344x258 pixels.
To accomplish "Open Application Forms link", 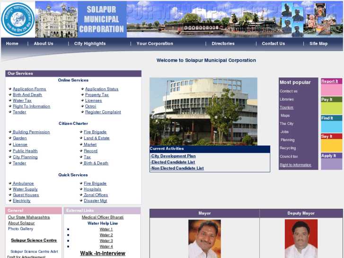I will pos(29,89).
